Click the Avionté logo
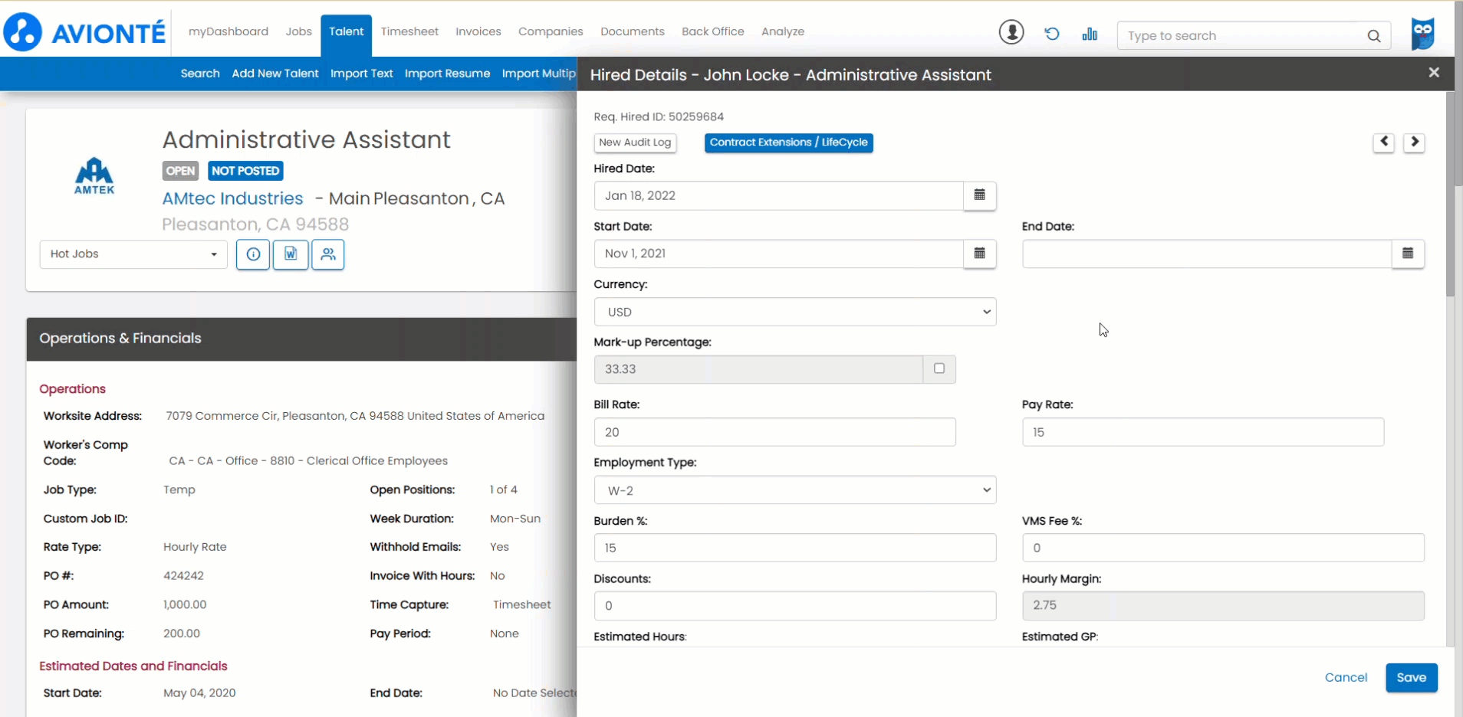Viewport: 1463px width, 717px height. pos(84,32)
